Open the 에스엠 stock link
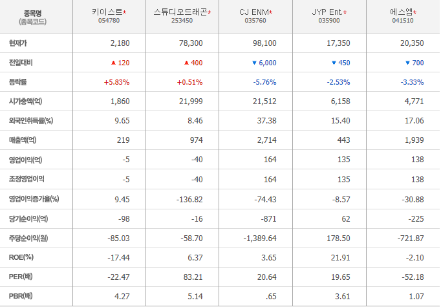This screenshot has height=307, width=441. click(x=402, y=12)
